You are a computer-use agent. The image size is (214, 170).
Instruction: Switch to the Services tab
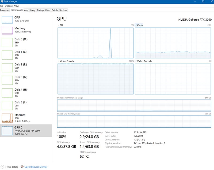pyautogui.click(x=63, y=10)
